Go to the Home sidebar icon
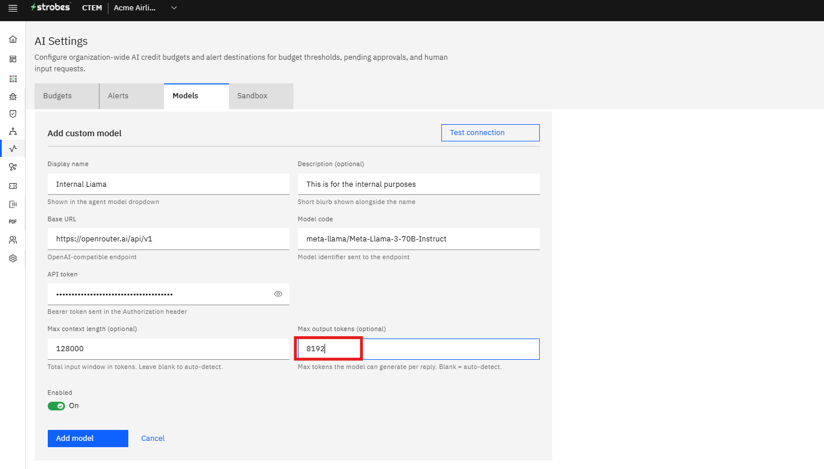 (13, 40)
